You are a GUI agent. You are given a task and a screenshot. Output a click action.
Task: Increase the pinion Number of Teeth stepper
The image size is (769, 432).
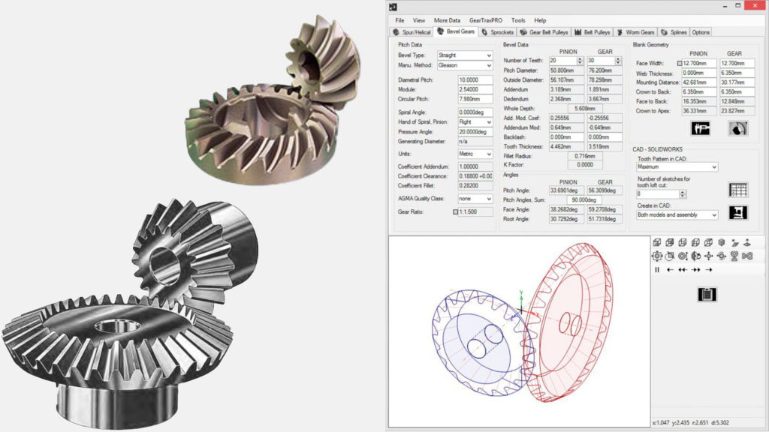(x=579, y=58)
